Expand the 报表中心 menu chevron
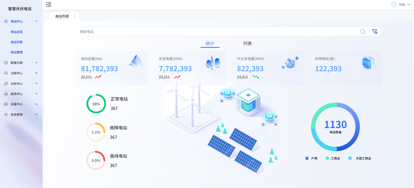 coord(36,94)
